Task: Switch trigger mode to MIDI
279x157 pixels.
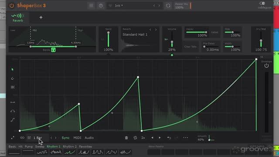Action: click(77, 138)
